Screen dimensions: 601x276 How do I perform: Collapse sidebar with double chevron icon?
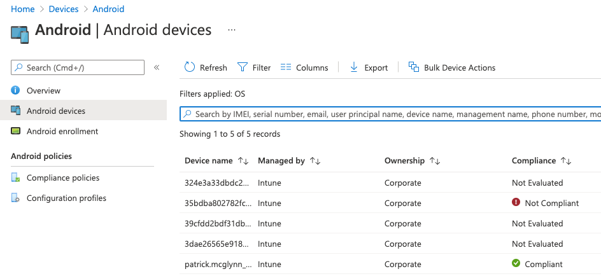tap(157, 68)
